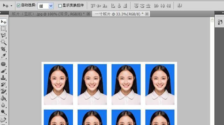The height and width of the screenshot is (125, 224).
Task: Select the Move tool in the toolbox
Action: click(4, 22)
